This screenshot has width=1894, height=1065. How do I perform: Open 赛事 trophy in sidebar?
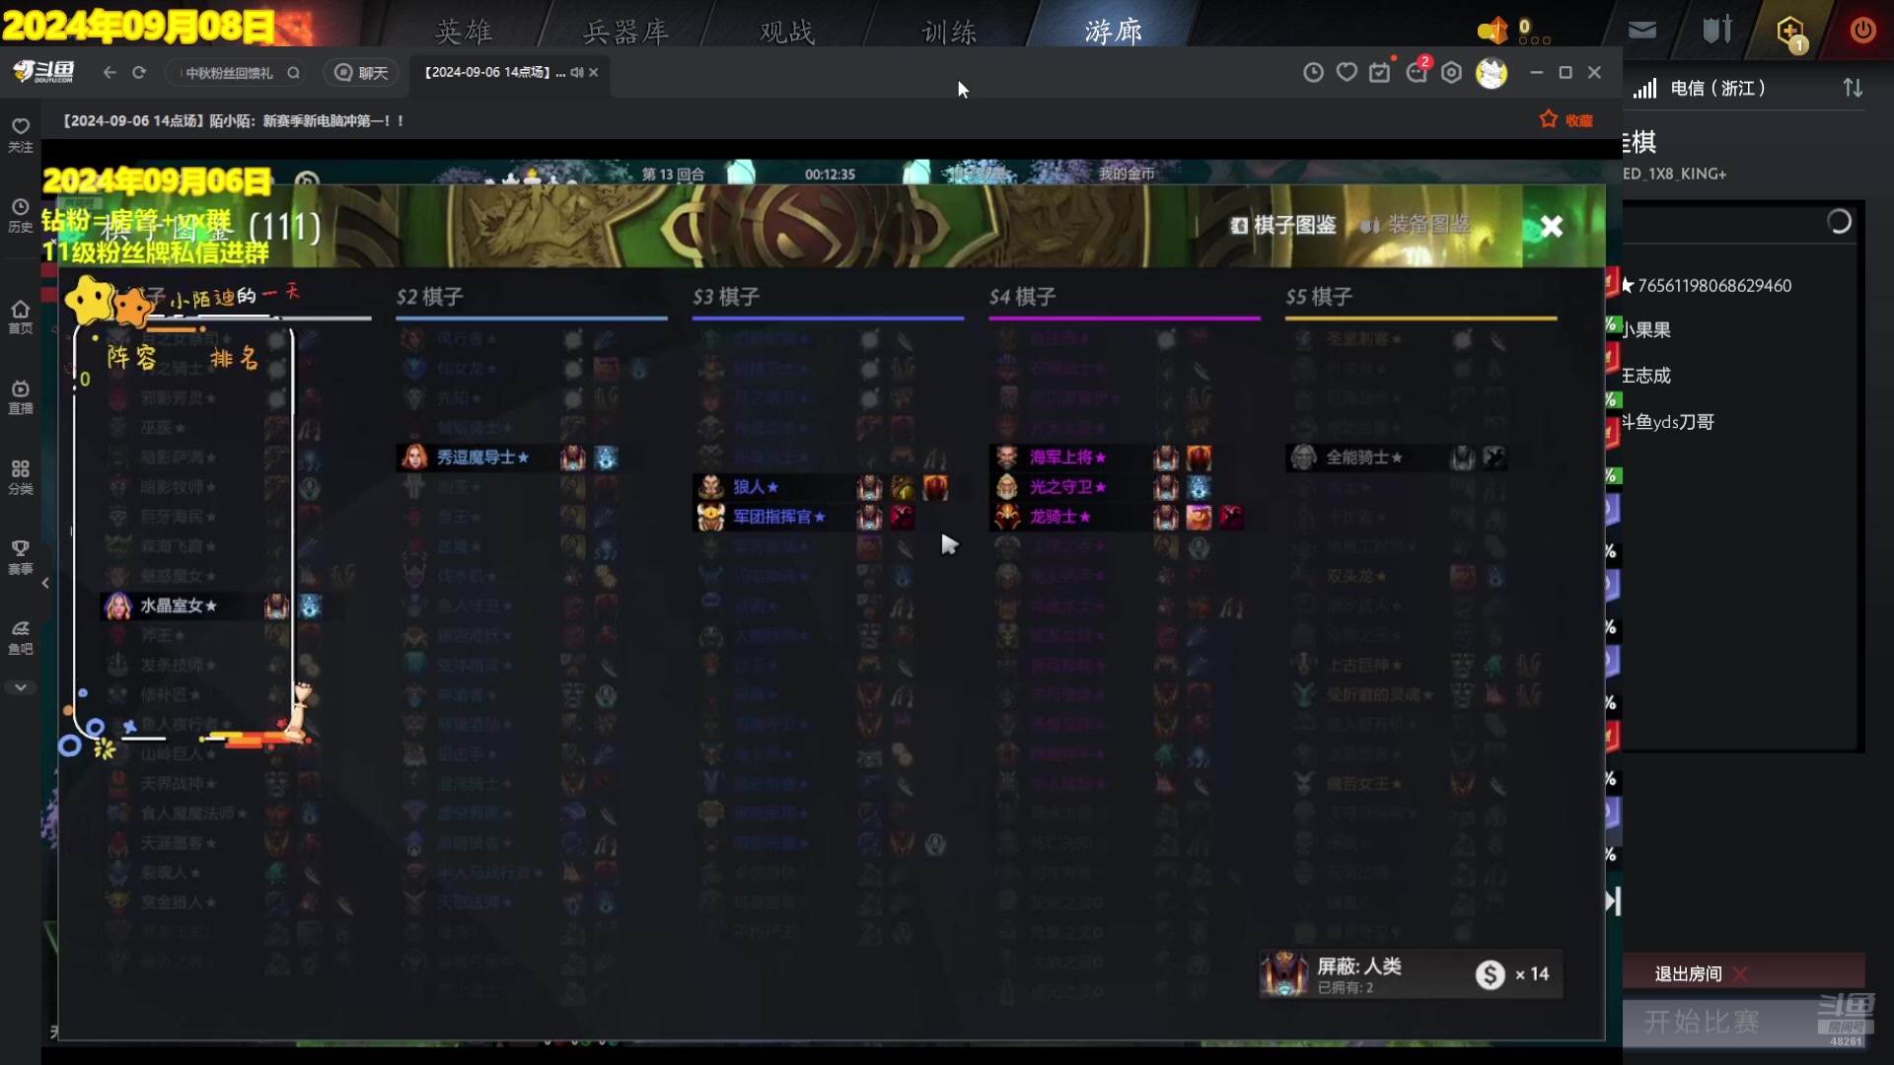pos(21,557)
